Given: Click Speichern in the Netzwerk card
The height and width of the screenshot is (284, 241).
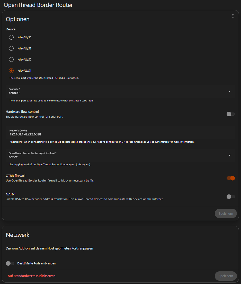Looking at the screenshot, I should pyautogui.click(x=226, y=276).
